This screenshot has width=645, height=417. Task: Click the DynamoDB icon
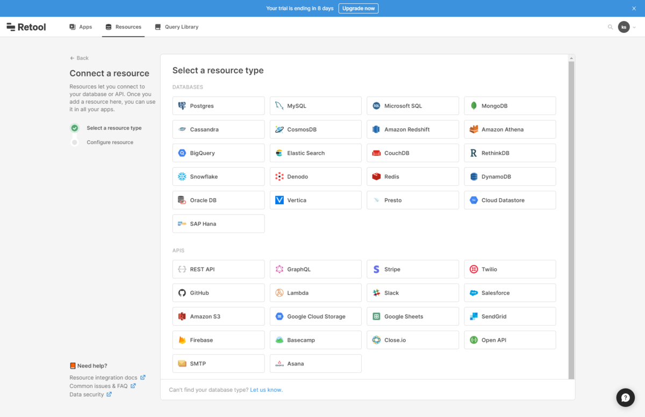[474, 177]
